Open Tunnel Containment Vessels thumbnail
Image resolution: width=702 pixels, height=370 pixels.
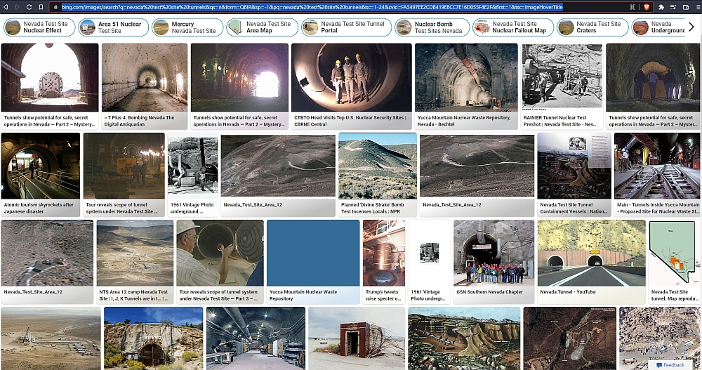click(x=574, y=166)
